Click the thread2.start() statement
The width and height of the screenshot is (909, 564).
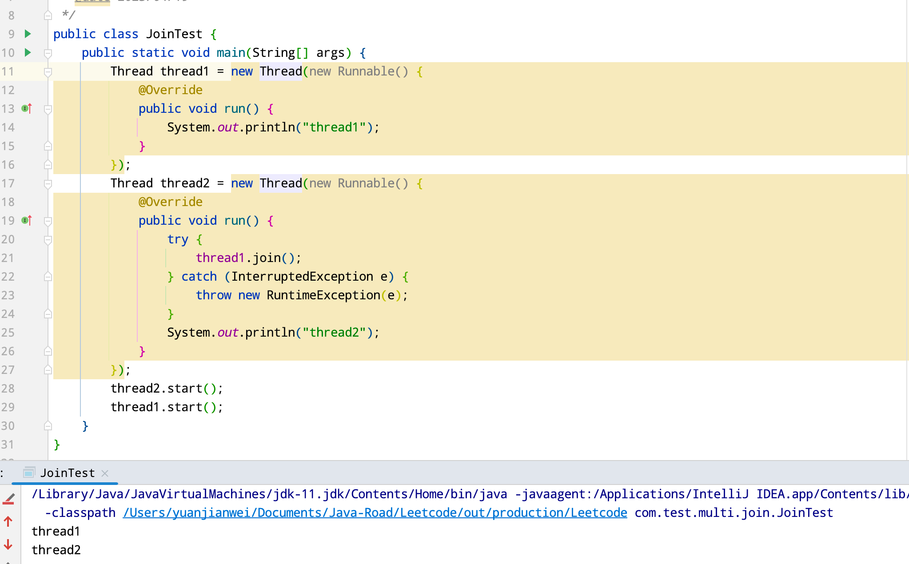167,388
